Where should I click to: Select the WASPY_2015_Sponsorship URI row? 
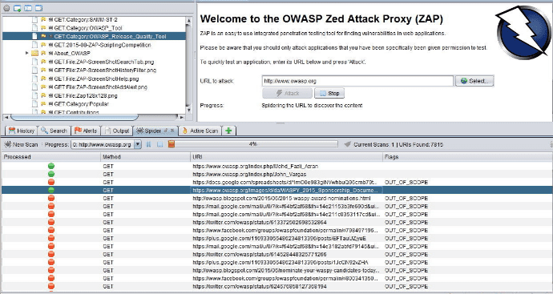[276, 190]
